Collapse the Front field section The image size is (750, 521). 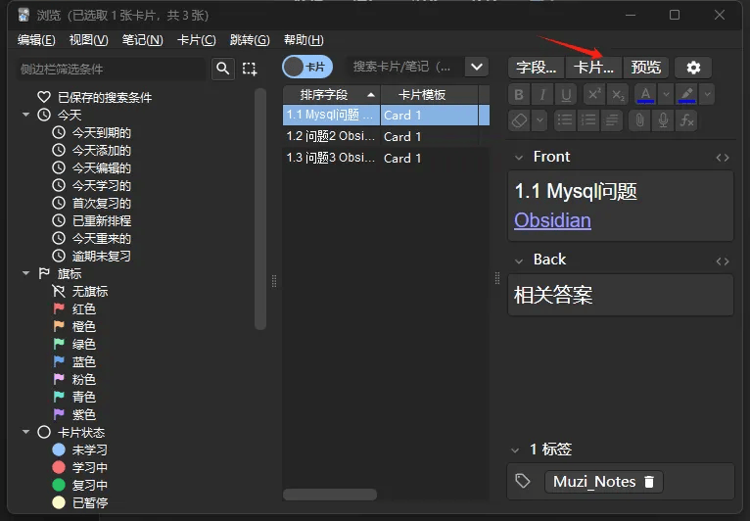[x=519, y=158]
